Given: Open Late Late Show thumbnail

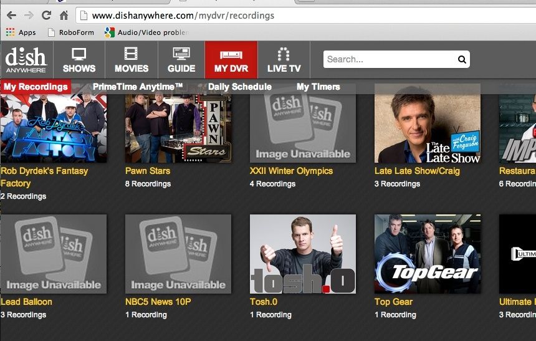Looking at the screenshot, I should (x=428, y=123).
